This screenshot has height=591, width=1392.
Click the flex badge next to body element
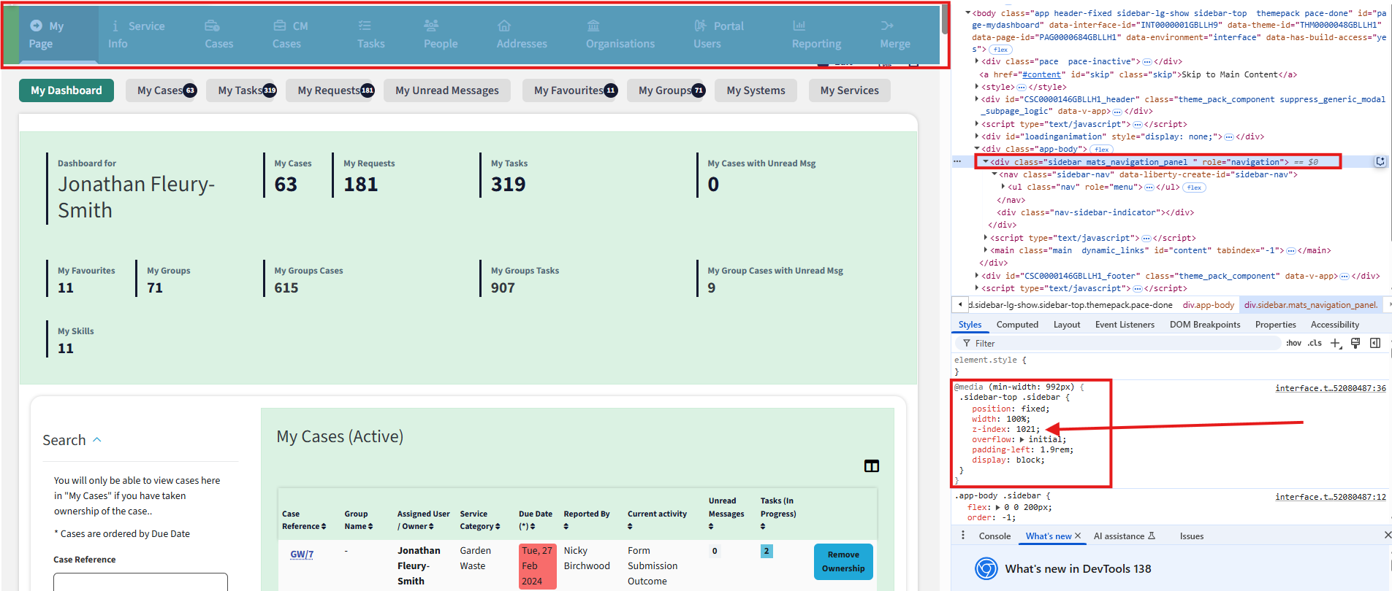pyautogui.click(x=1000, y=50)
